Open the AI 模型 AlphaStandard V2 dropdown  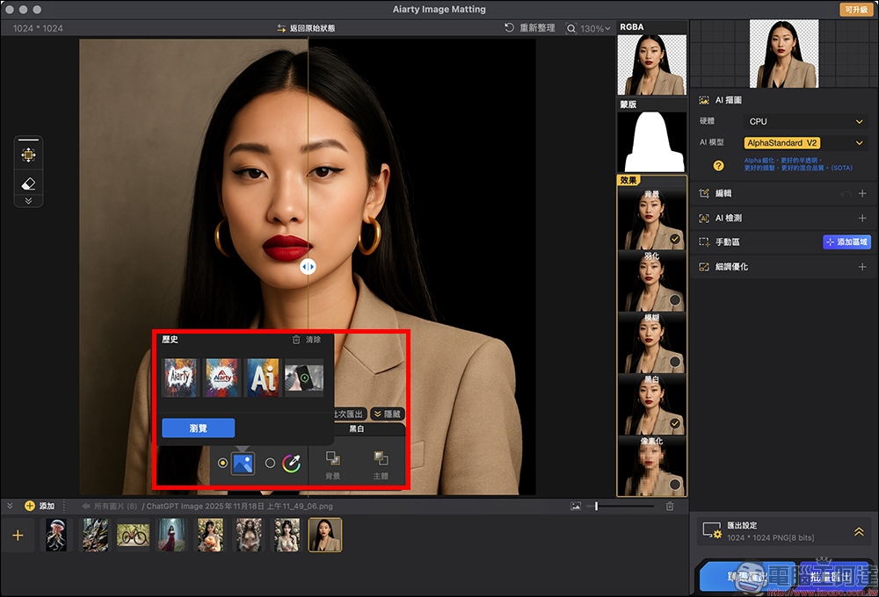tap(804, 142)
